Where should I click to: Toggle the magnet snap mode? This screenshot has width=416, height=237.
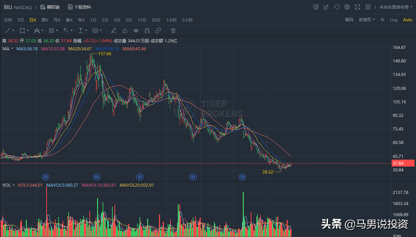[x=147, y=31]
